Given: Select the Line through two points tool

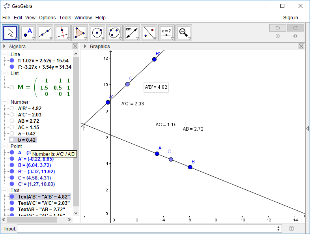Looking at the screenshot, I should [x=45, y=33].
